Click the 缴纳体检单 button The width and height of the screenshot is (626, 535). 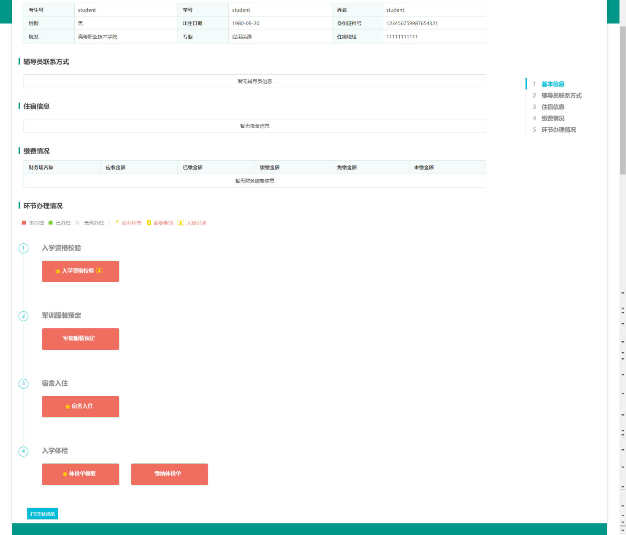coord(169,474)
